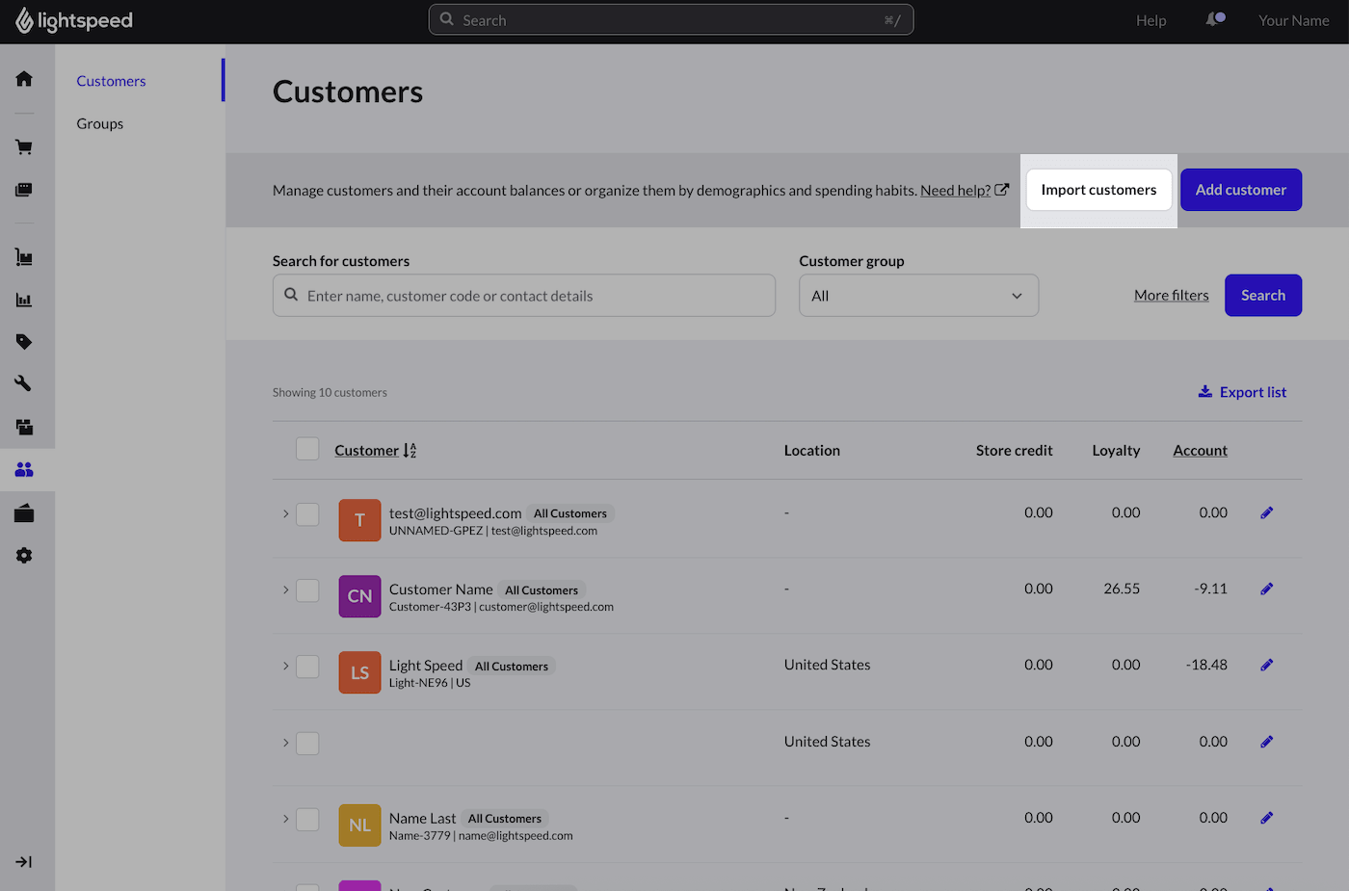Viewport: 1349px width, 891px height.
Task: Click the NL avatar for Name Last
Action: pyautogui.click(x=359, y=825)
